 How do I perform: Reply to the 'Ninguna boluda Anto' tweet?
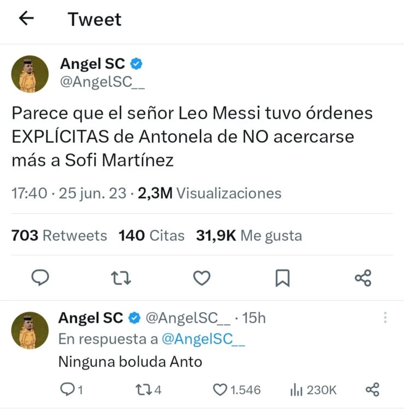coord(67,390)
